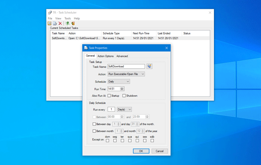Click the 'Run every 1 Day(s).' cell

(114, 38)
